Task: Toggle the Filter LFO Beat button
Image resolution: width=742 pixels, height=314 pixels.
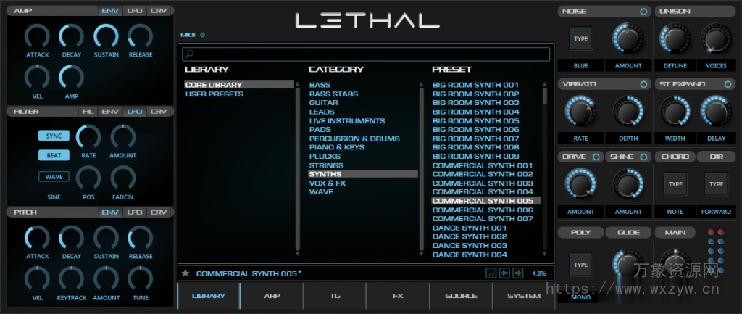Action: click(54, 155)
